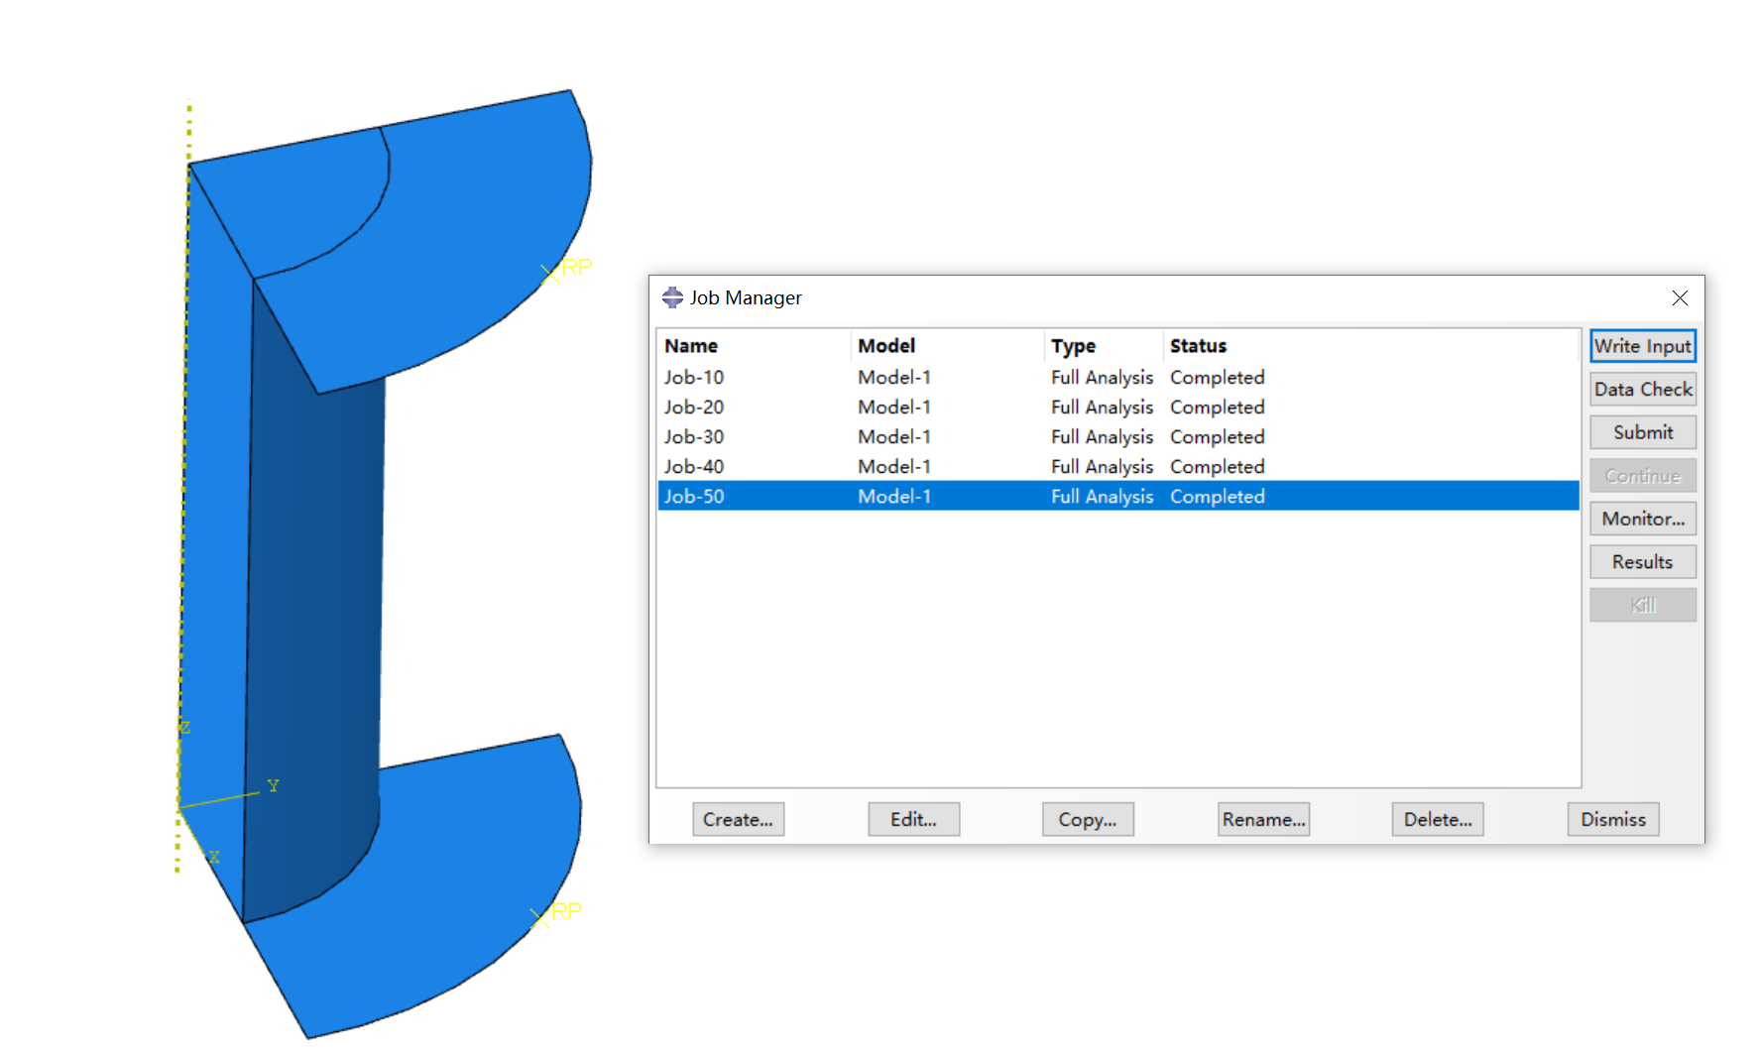
Task: Run a Data Check on the selected job
Action: pos(1642,389)
